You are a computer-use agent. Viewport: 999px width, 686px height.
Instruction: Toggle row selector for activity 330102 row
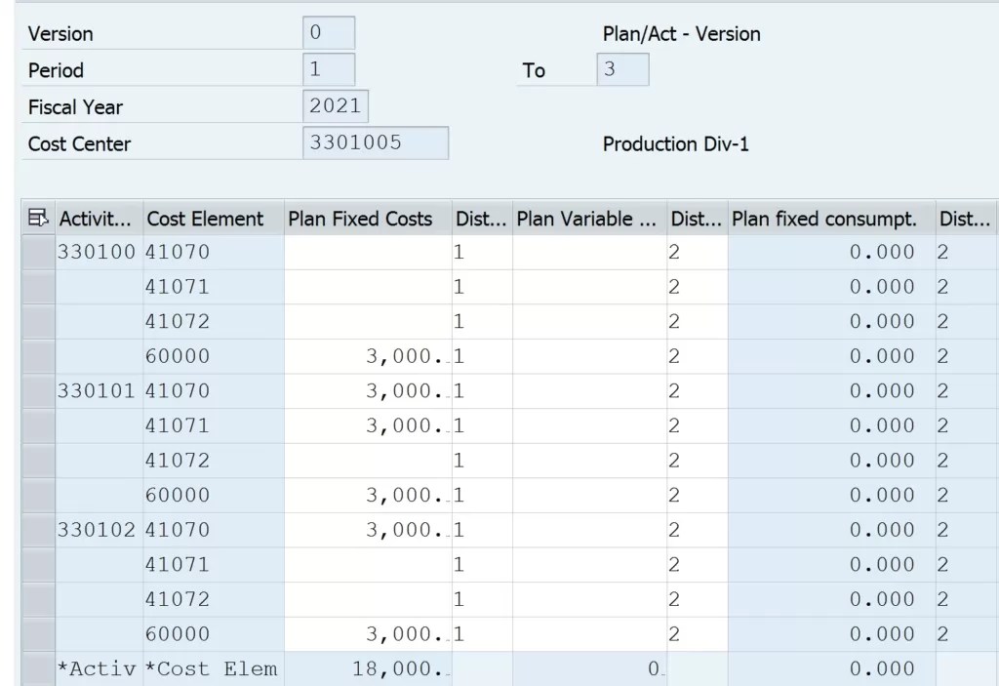(x=39, y=530)
